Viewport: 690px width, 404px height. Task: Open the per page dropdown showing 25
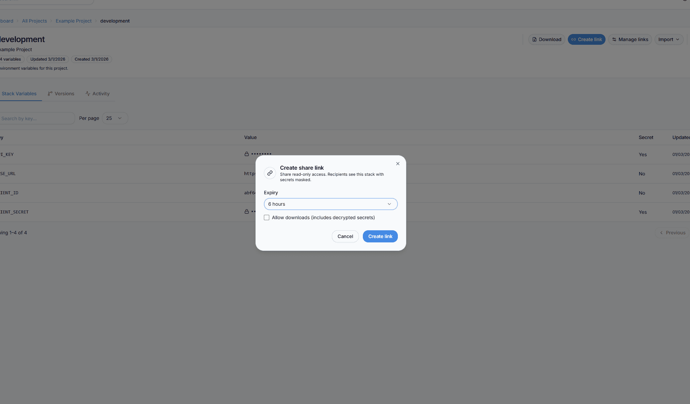(x=115, y=118)
